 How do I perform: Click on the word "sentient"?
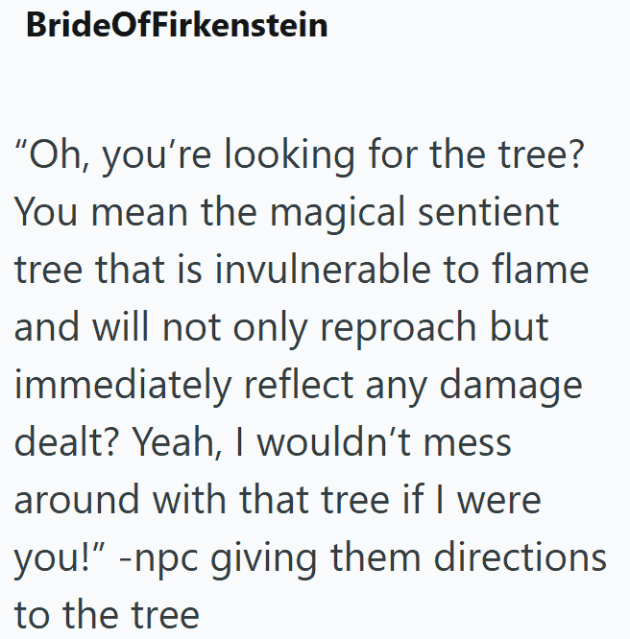click(x=489, y=212)
